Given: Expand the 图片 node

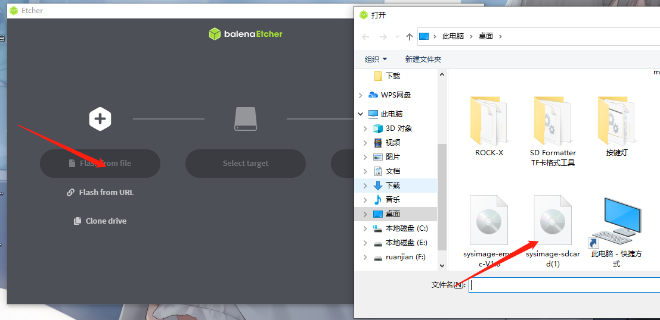Looking at the screenshot, I should 365,156.
